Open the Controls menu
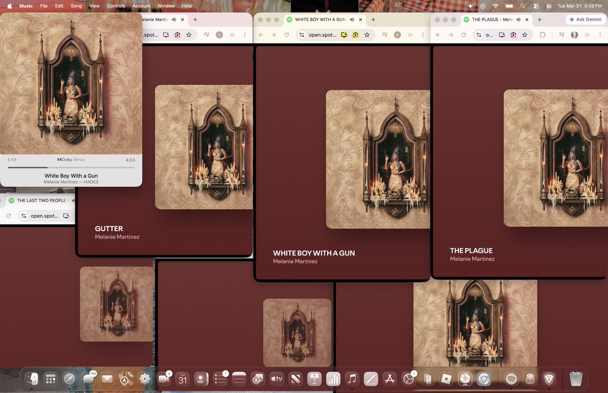Viewport: 608px width, 393px height. pyautogui.click(x=116, y=6)
